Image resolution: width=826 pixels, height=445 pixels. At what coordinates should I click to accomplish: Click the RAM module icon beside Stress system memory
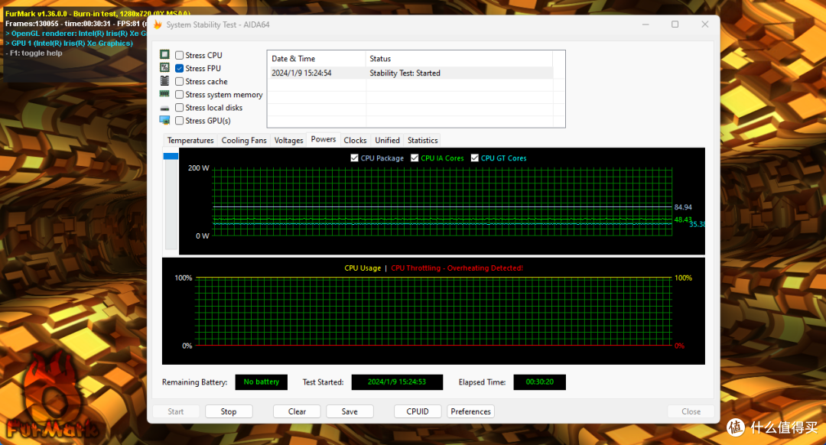coord(165,94)
